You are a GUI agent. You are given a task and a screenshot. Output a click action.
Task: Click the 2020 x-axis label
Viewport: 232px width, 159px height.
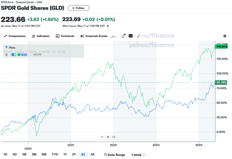(28, 149)
